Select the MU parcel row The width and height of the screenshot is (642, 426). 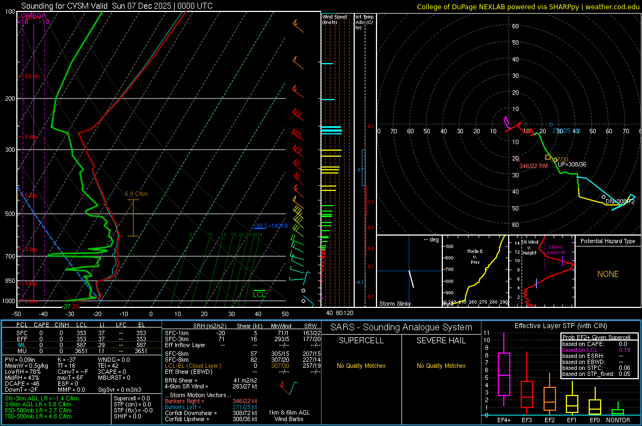click(82, 351)
